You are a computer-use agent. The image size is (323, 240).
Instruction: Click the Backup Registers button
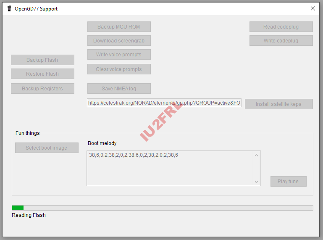[x=42, y=88]
